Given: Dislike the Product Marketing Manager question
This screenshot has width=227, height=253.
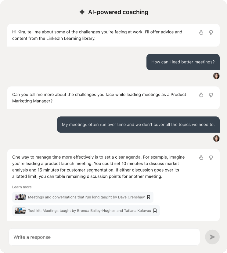Looking at the screenshot, I should (x=211, y=95).
